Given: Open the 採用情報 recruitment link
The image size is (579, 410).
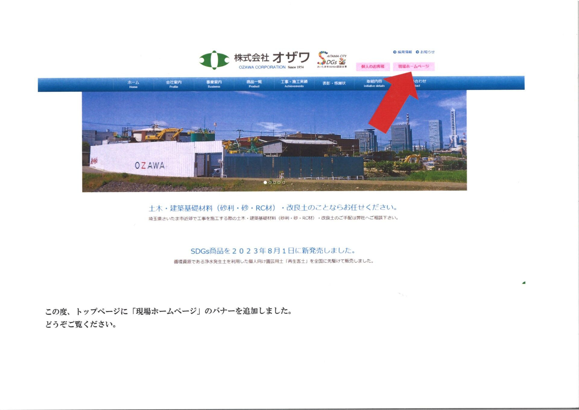Looking at the screenshot, I should 404,52.
